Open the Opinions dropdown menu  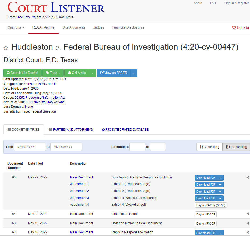16,27
